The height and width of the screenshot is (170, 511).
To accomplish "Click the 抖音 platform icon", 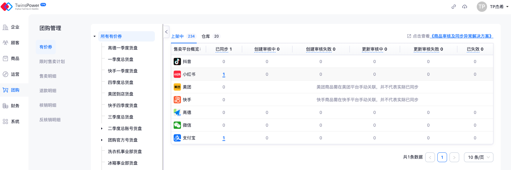I will click(x=177, y=62).
